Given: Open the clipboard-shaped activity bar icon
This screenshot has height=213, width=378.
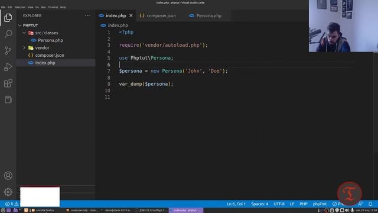Looking at the screenshot, I should click(8, 99).
